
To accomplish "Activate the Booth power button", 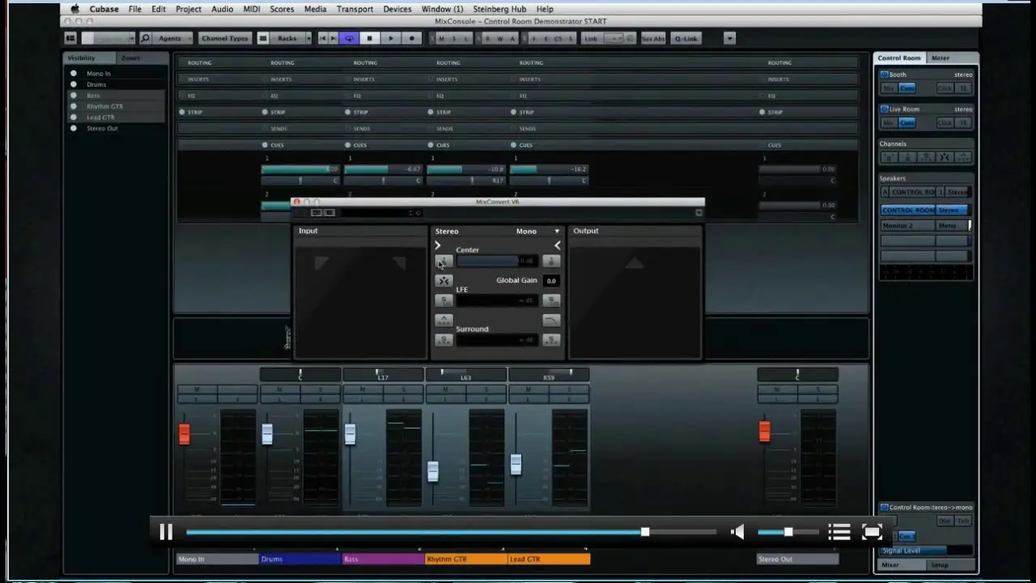I will (x=885, y=74).
